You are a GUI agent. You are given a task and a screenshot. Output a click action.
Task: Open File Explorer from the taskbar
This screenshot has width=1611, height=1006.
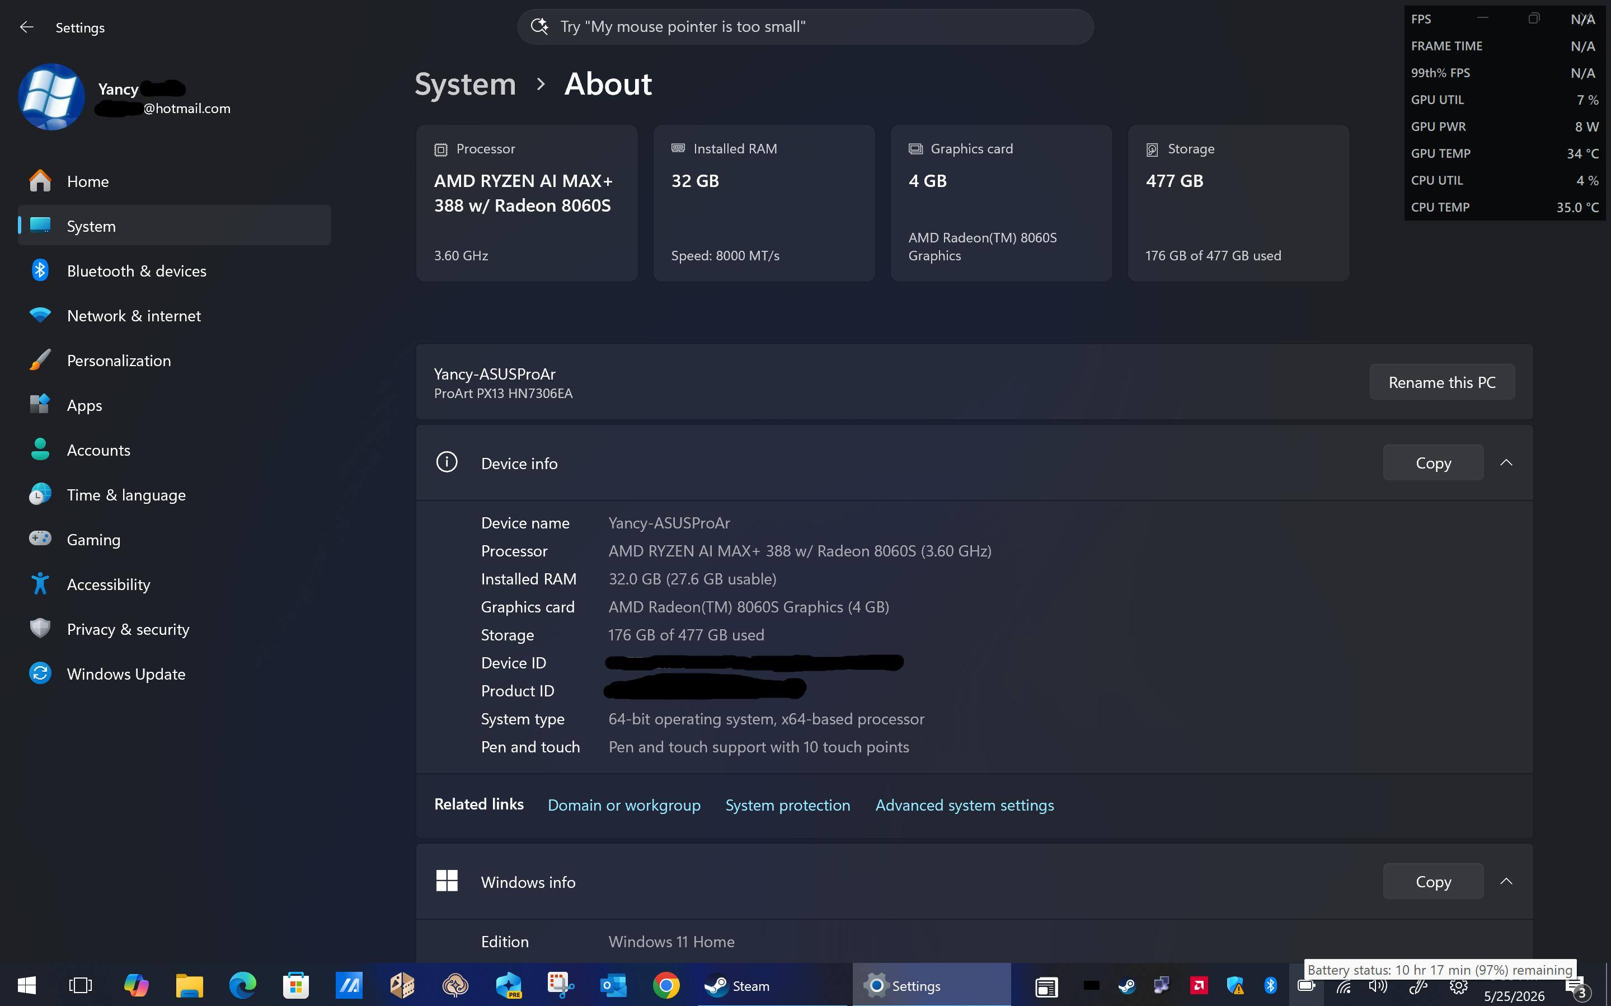pyautogui.click(x=189, y=985)
